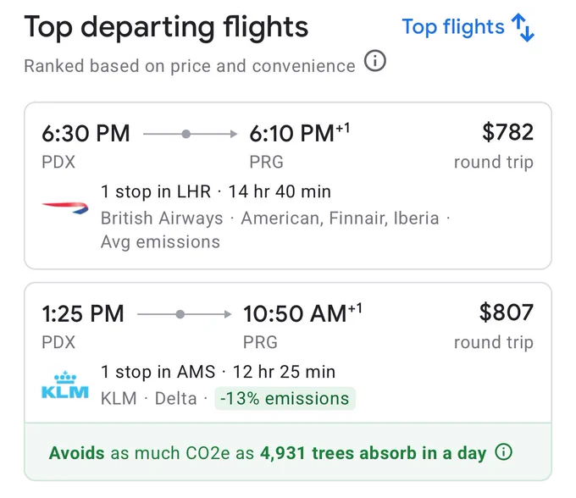576x498 pixels.
Task: Click the sort arrows icon beside Top flights
Action: (x=523, y=28)
